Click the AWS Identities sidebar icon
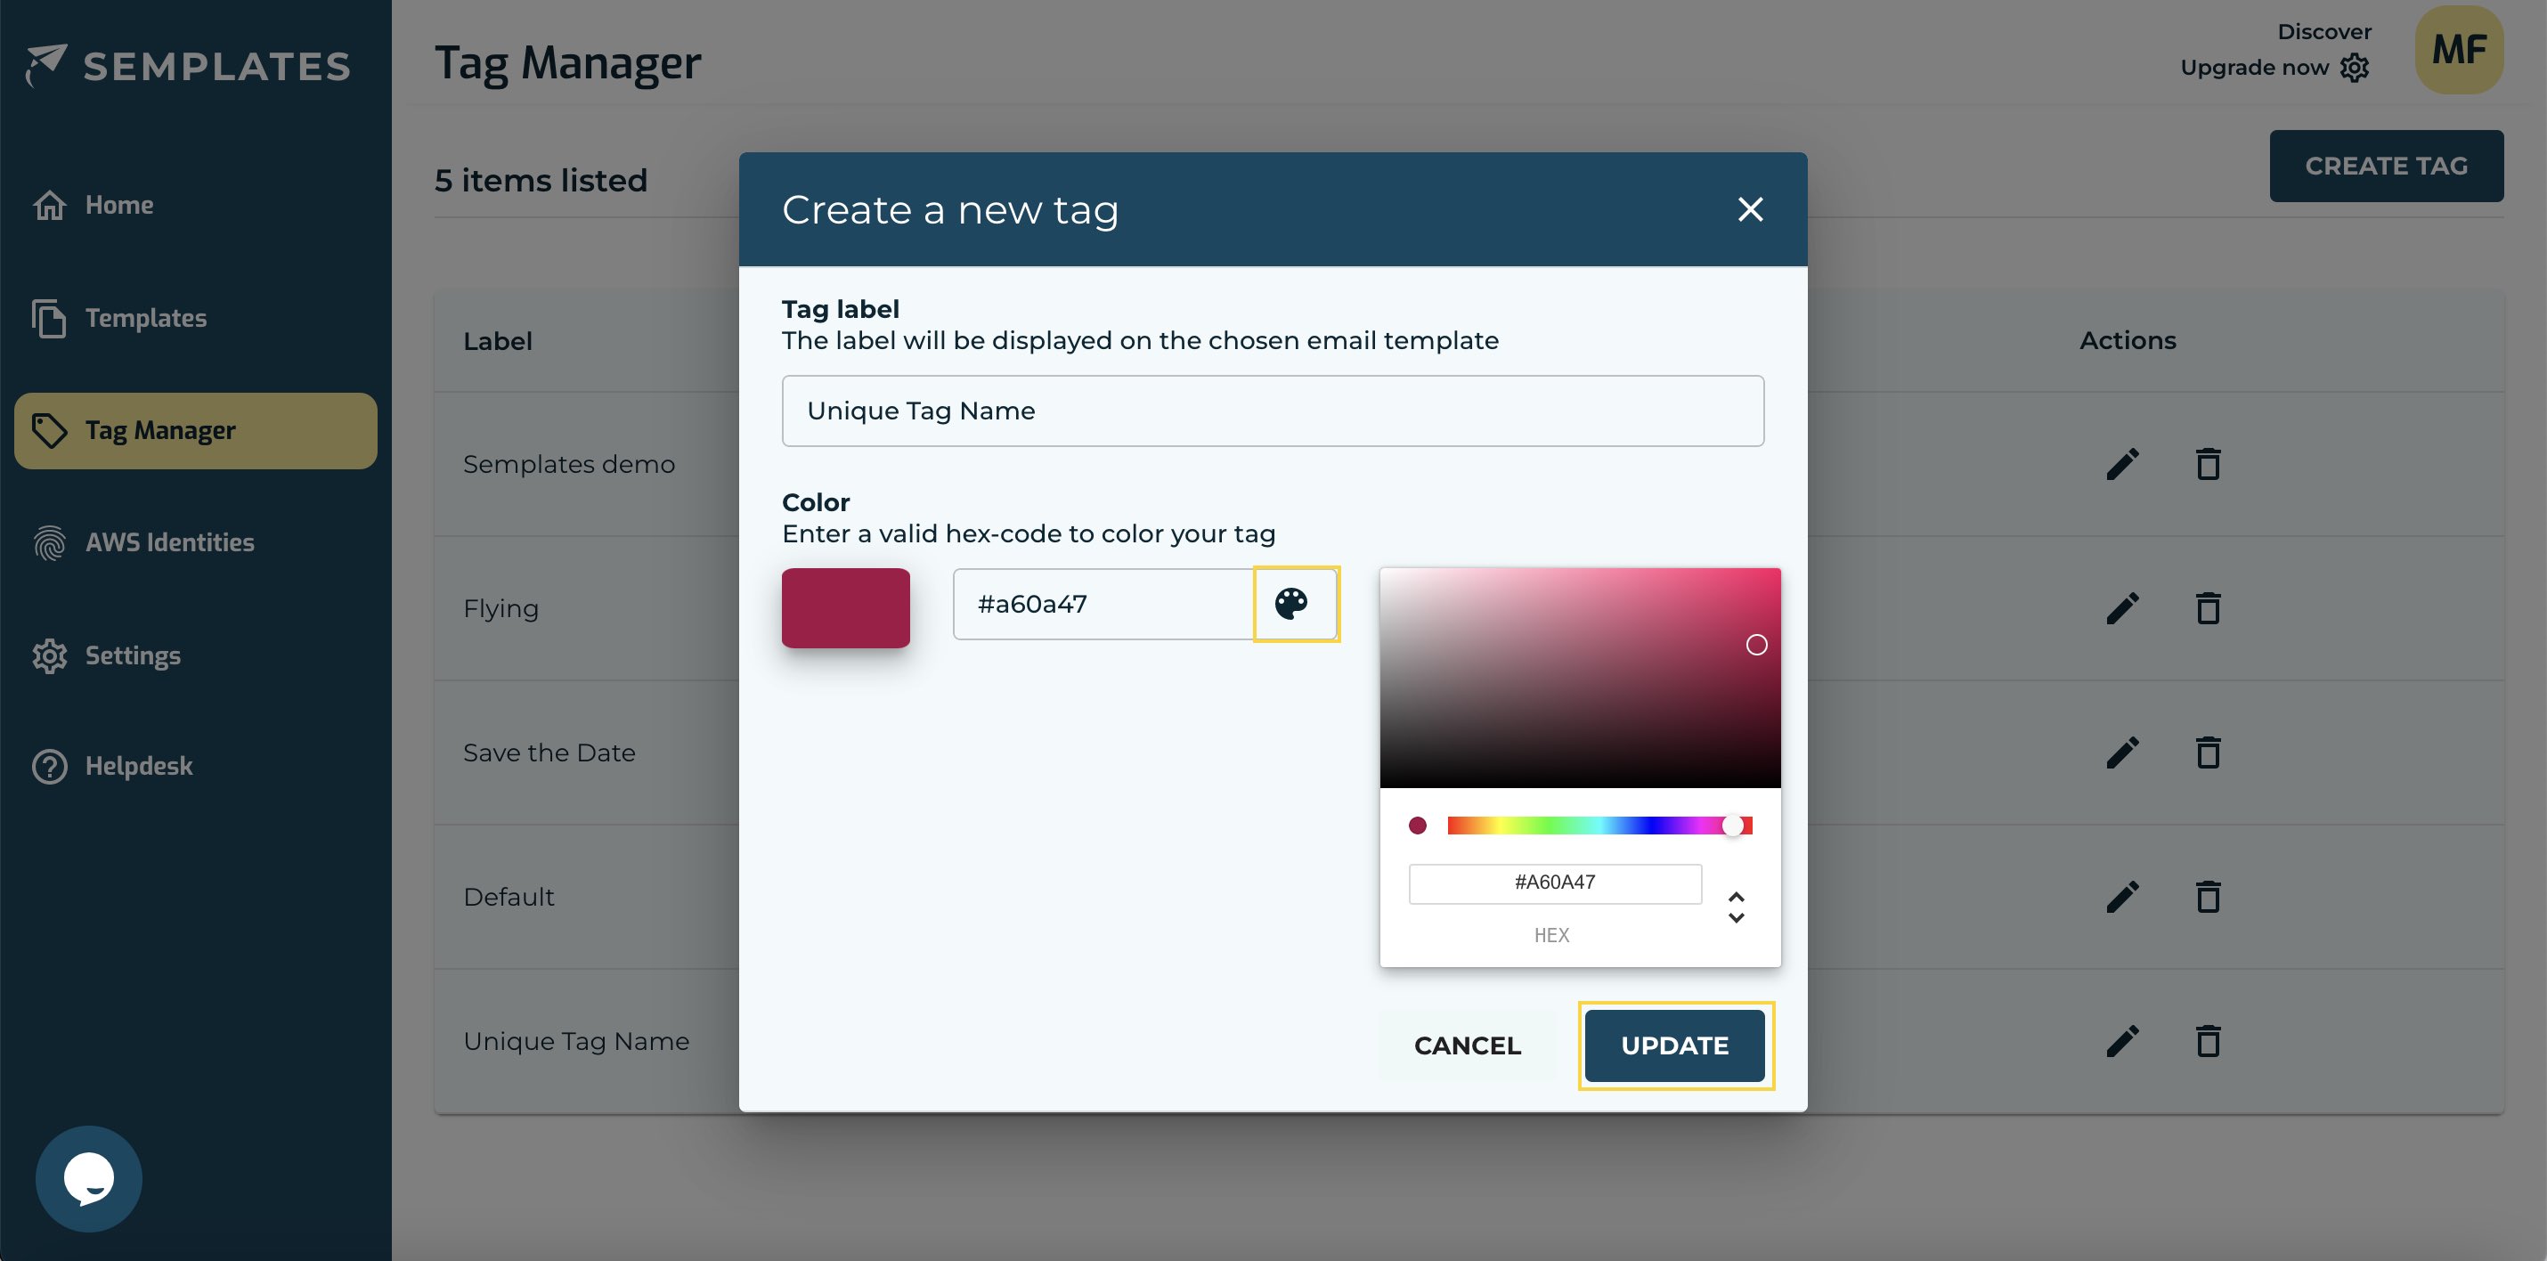2547x1261 pixels. click(x=49, y=541)
